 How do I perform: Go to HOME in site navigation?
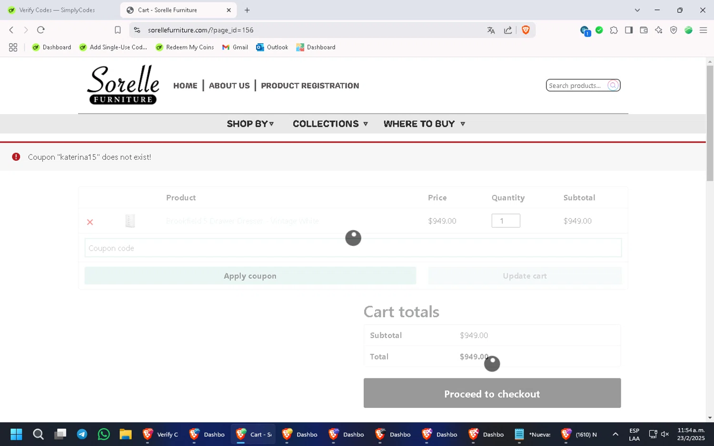(x=185, y=86)
